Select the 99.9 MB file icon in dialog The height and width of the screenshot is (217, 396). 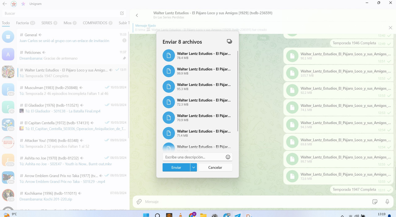coord(169,71)
